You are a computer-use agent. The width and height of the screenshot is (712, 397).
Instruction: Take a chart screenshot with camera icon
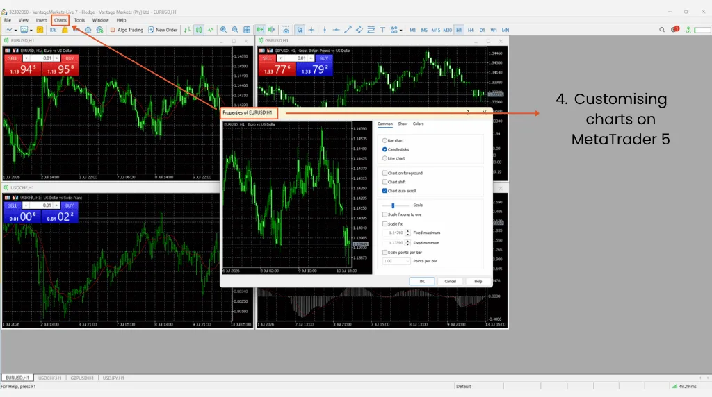click(286, 30)
